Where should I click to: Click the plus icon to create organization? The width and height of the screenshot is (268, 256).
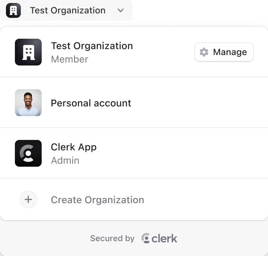coord(28,200)
